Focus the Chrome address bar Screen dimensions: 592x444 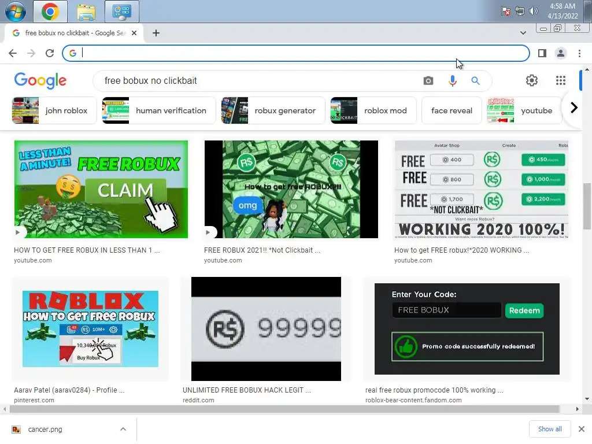coord(295,53)
